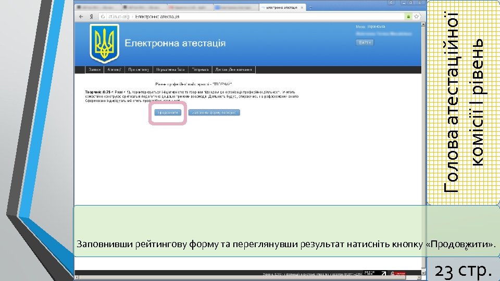Open a new tab with plus button
500x281 pixels.
(310, 7)
